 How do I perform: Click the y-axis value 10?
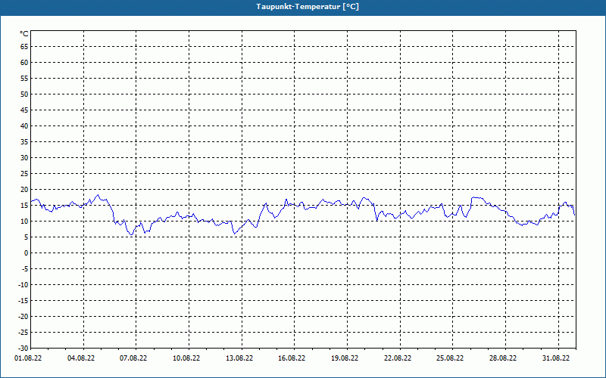(x=24, y=222)
